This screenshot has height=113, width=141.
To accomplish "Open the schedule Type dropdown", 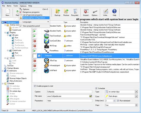I will tap(136, 92).
